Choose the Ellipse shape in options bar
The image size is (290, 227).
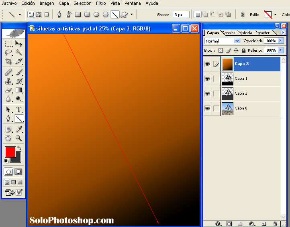96,15
